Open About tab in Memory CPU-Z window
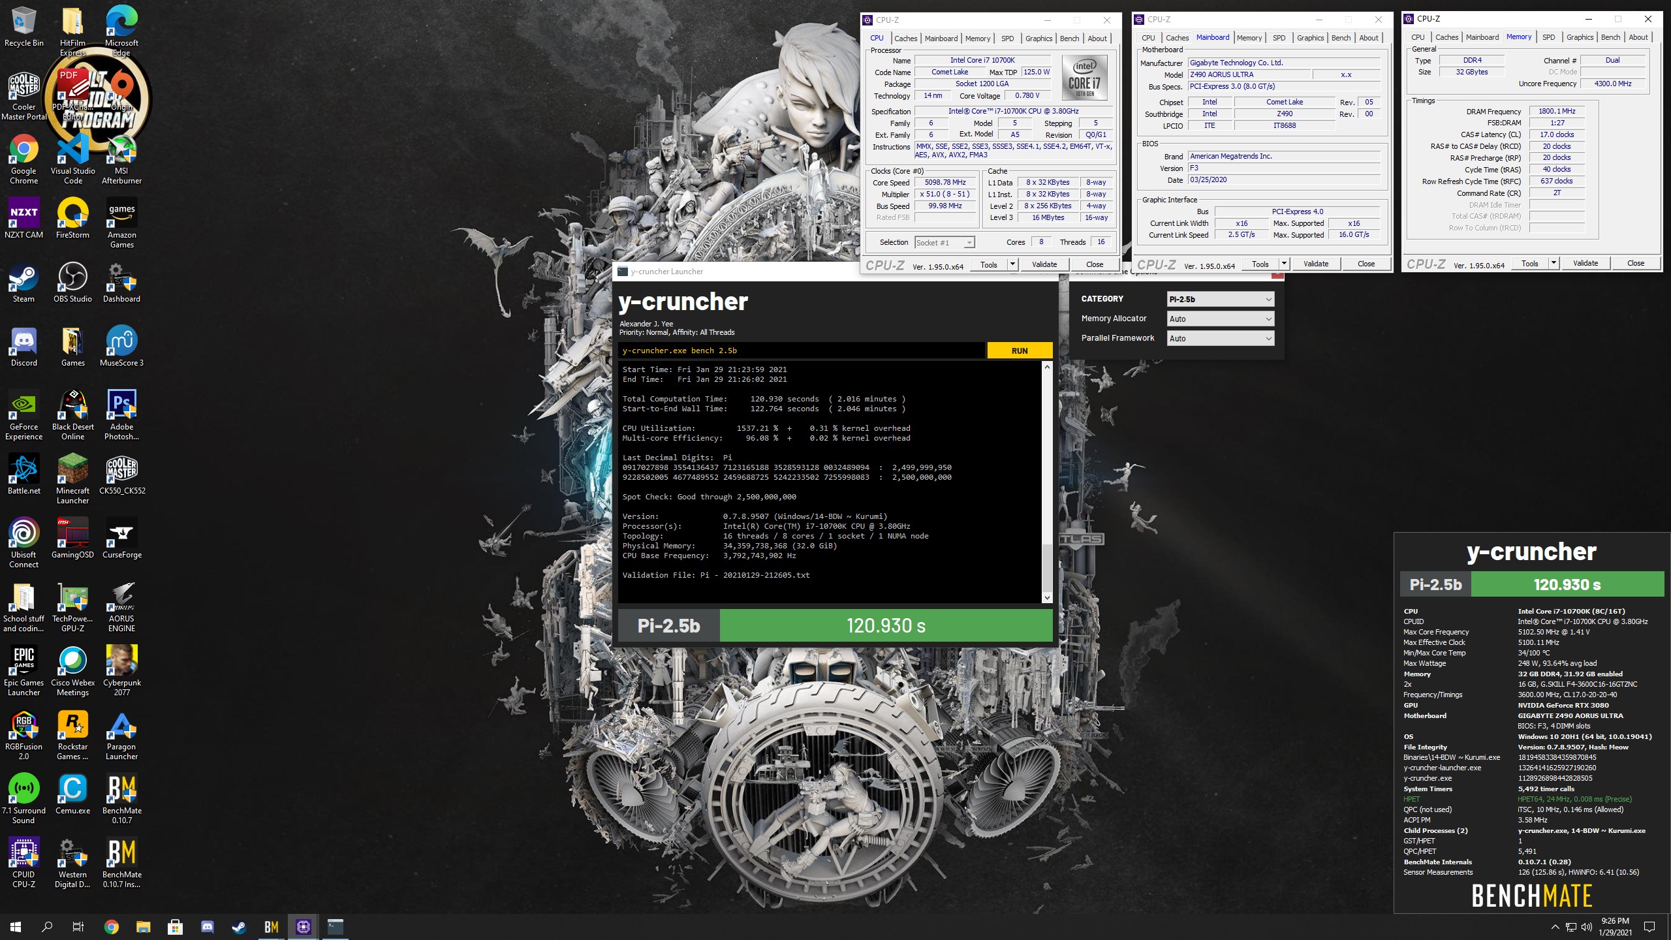 (x=1638, y=37)
